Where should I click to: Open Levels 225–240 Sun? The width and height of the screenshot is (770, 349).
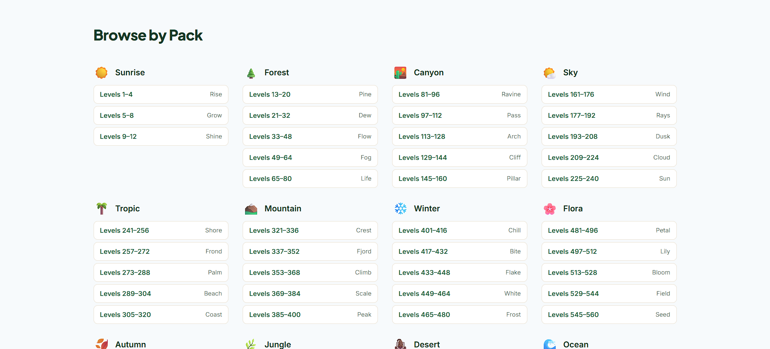click(609, 179)
